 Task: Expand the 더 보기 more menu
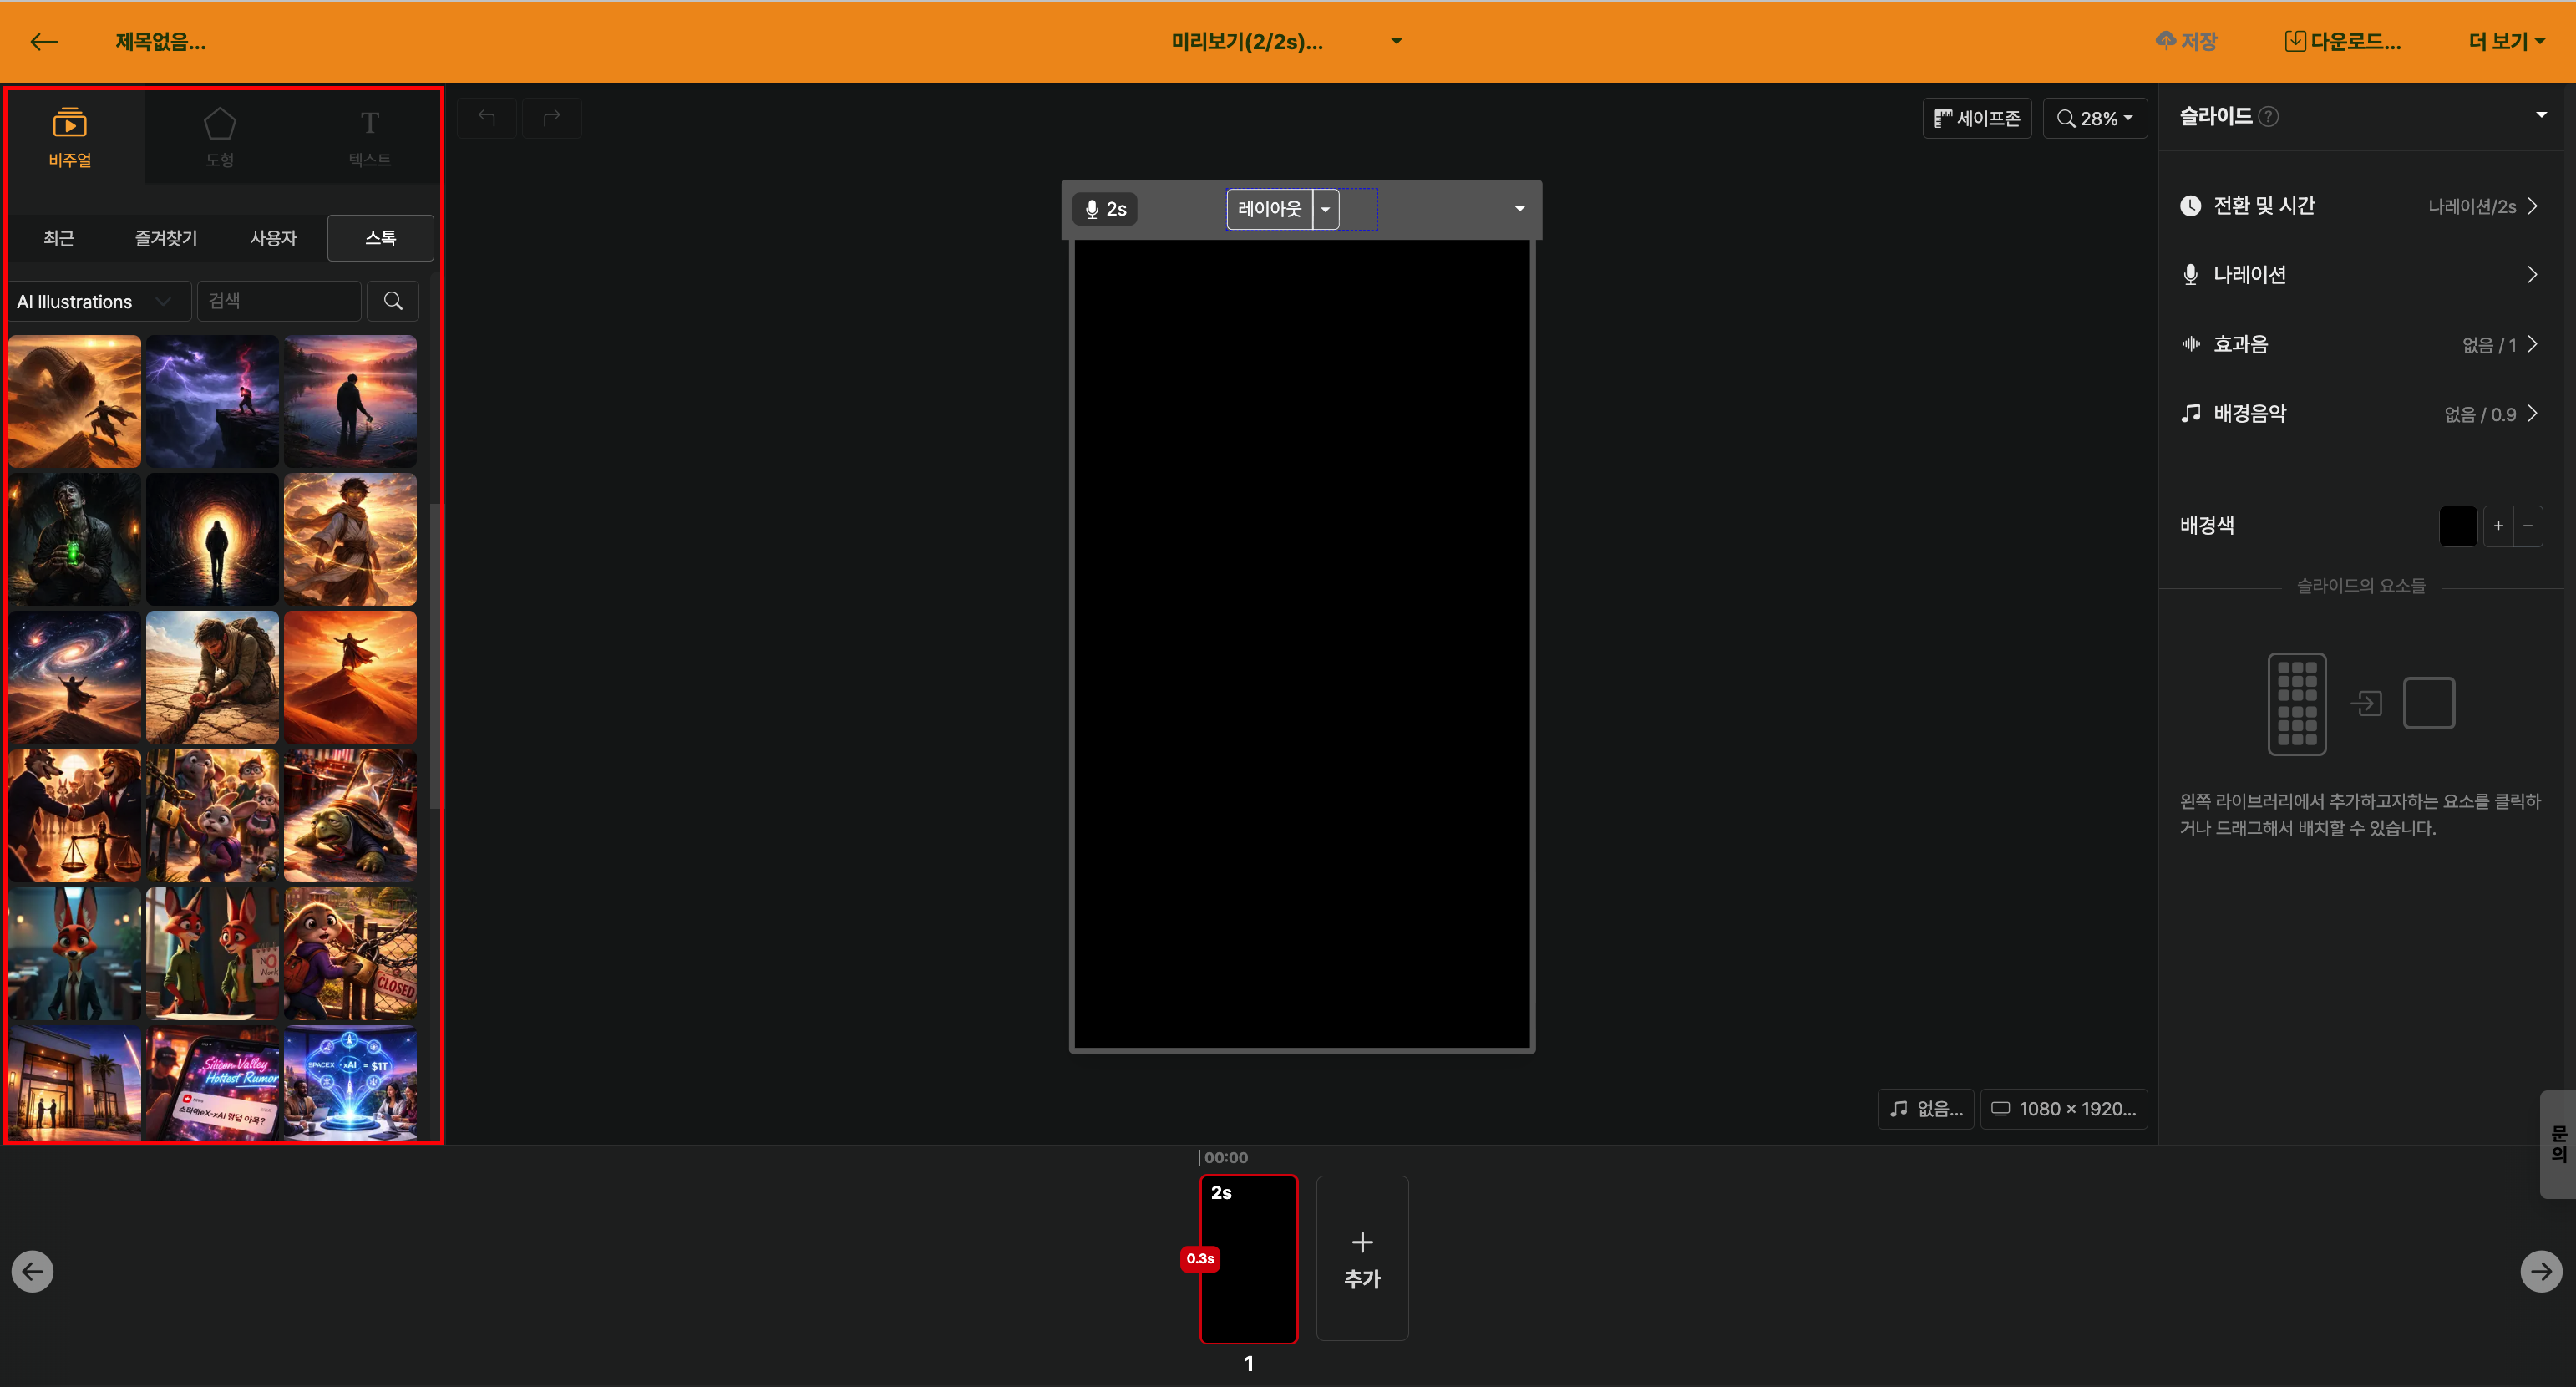(2505, 41)
